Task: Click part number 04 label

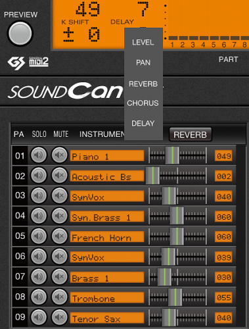Action: click(20, 216)
